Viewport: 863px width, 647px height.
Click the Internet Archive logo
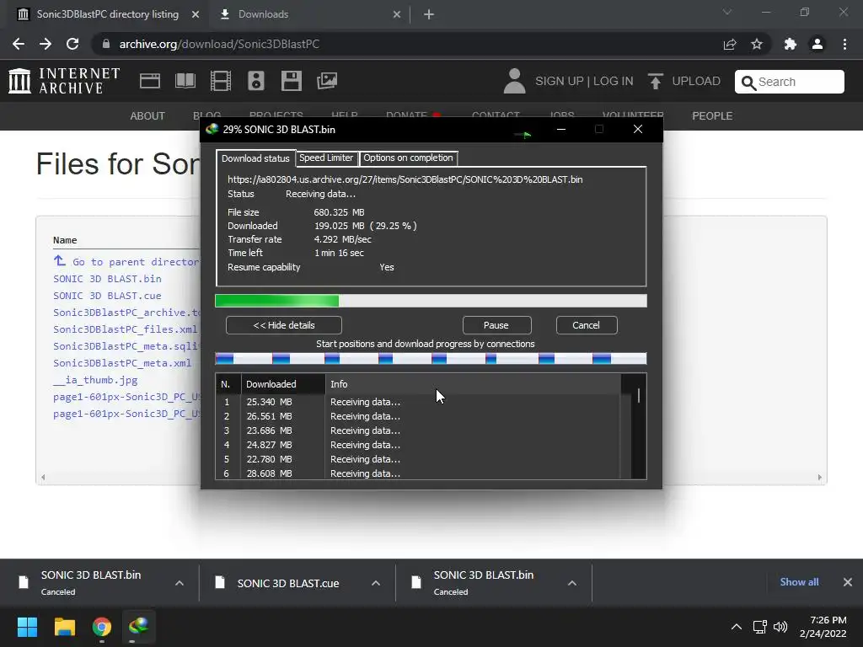click(64, 81)
